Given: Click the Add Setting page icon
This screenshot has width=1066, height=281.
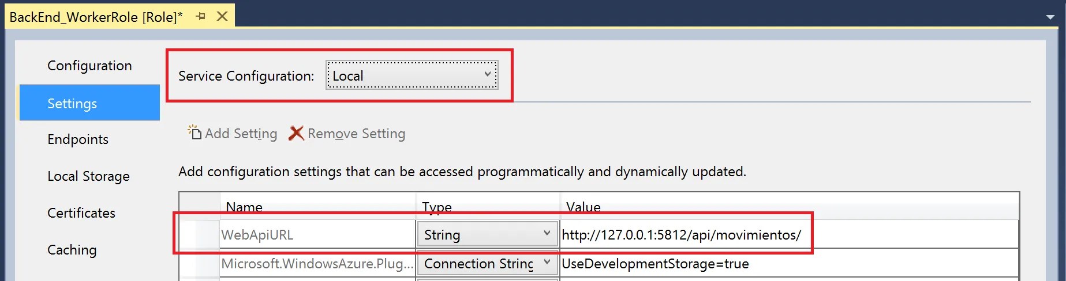Looking at the screenshot, I should [x=195, y=132].
